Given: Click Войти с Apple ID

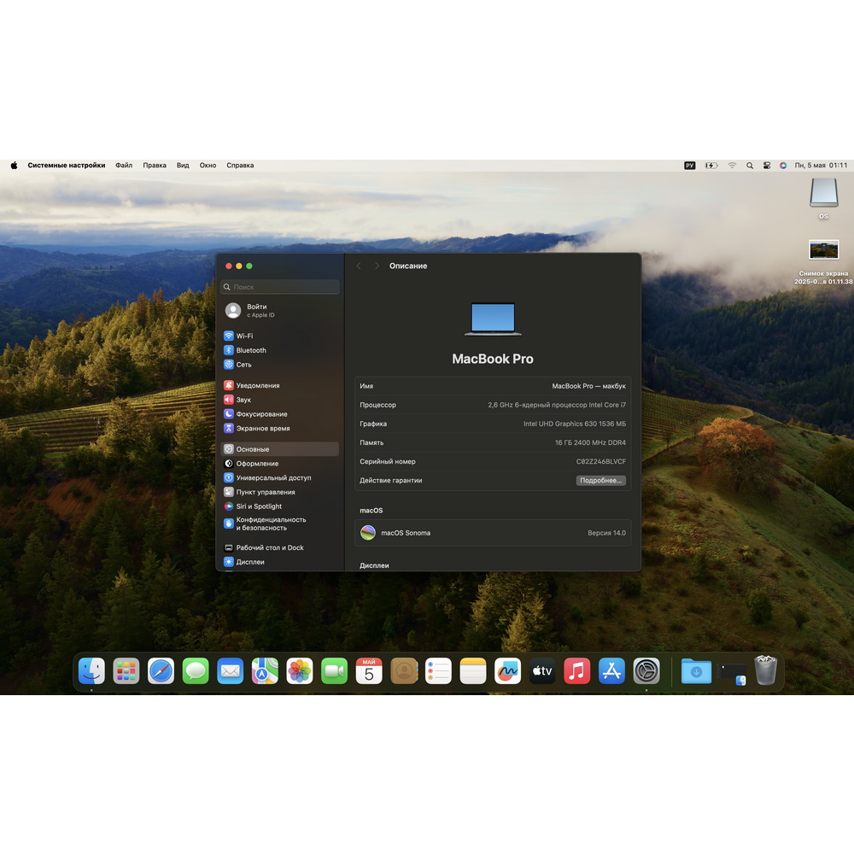Looking at the screenshot, I should pyautogui.click(x=280, y=311).
